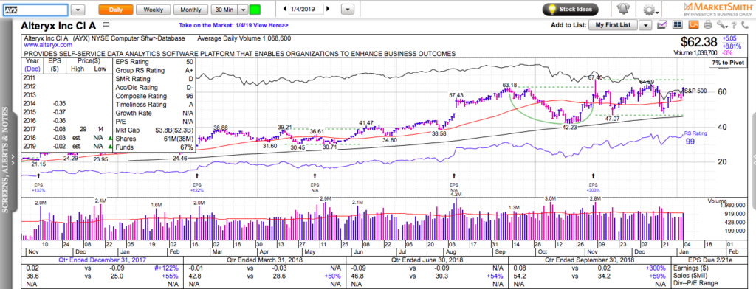Advance to next date with right arrow

tap(328, 9)
